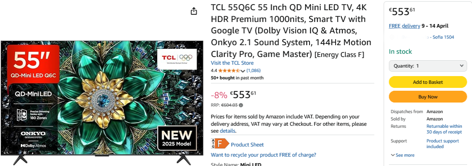Viewport: 472px width, 166px height.
Task: Click the recycle your product FREE link
Action: pos(263,155)
